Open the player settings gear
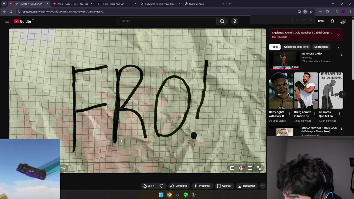 [x=241, y=168]
